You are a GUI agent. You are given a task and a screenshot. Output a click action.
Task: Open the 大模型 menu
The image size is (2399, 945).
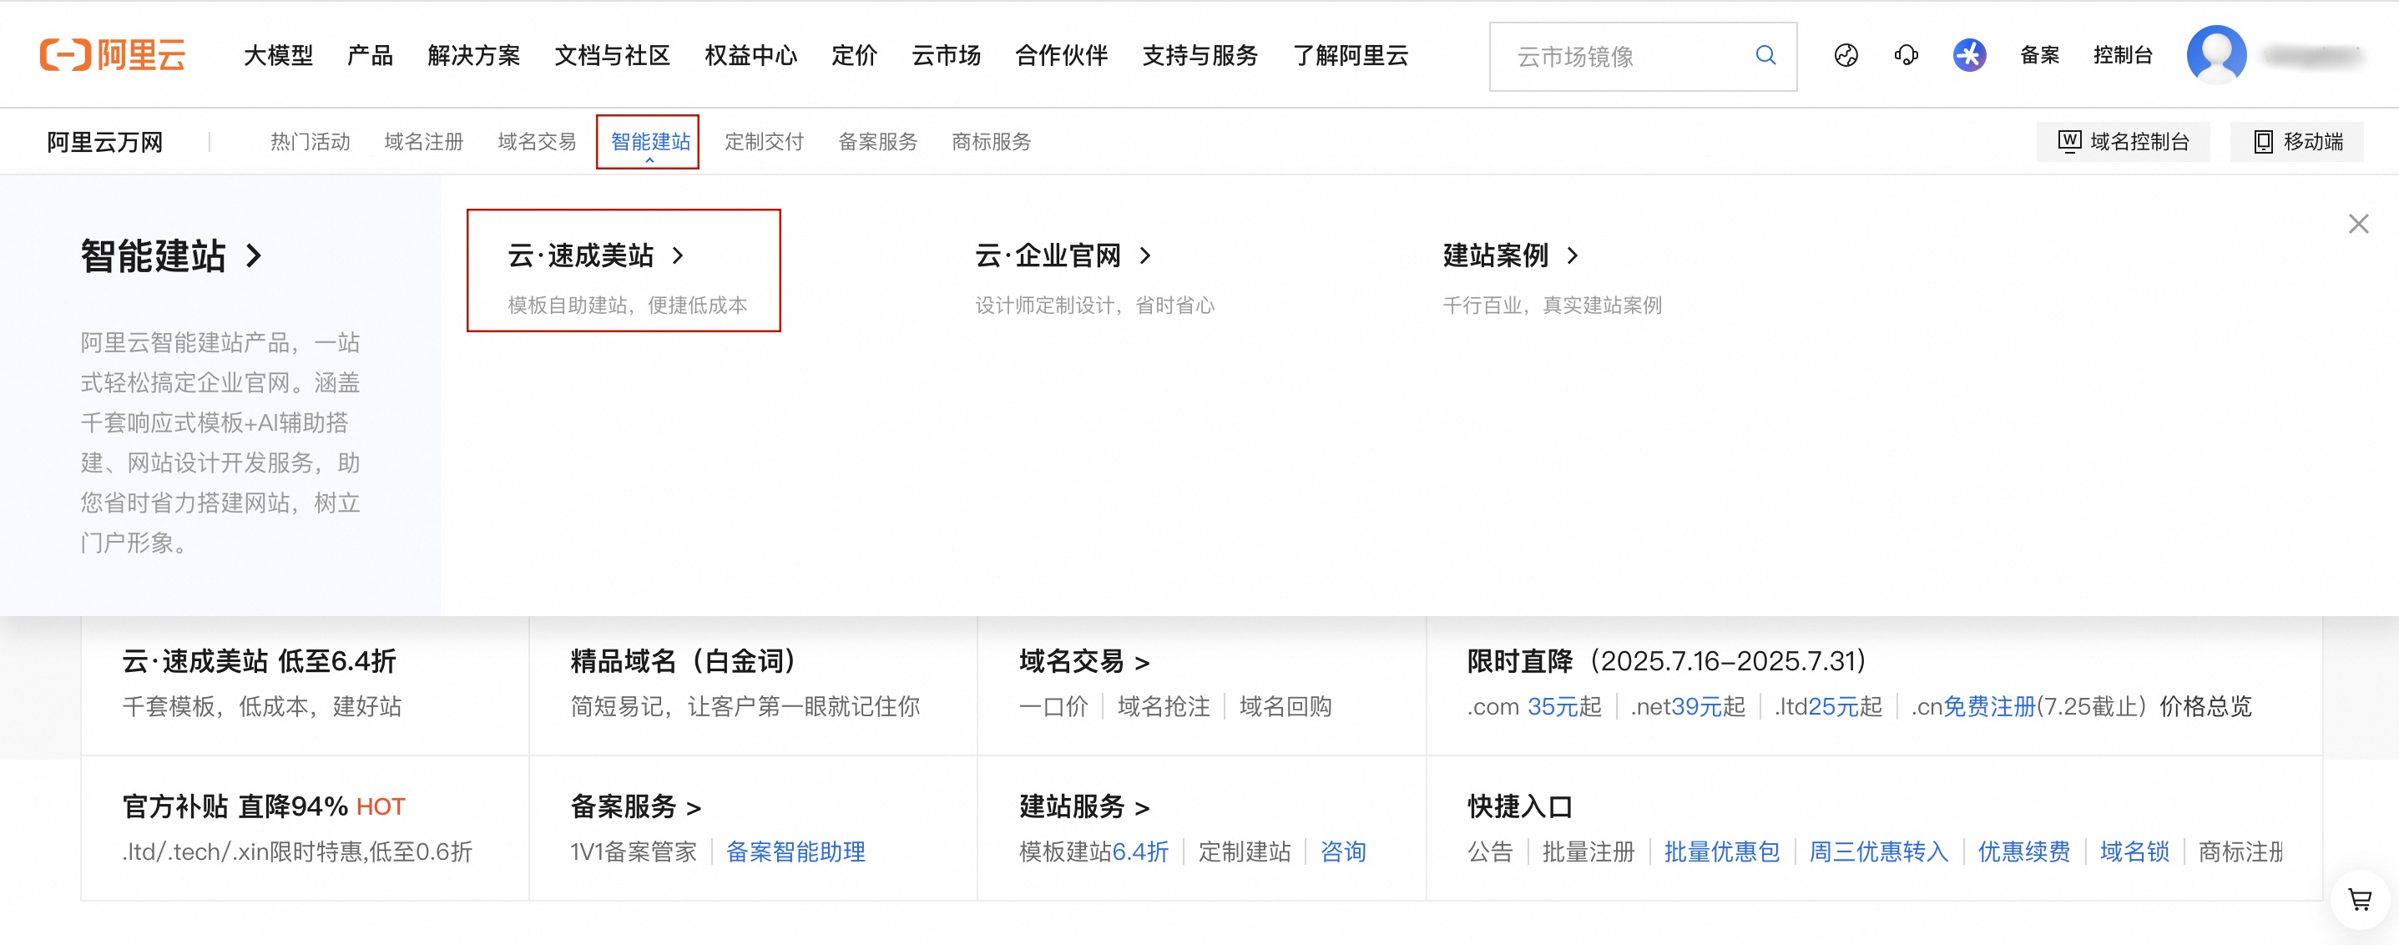tap(279, 56)
